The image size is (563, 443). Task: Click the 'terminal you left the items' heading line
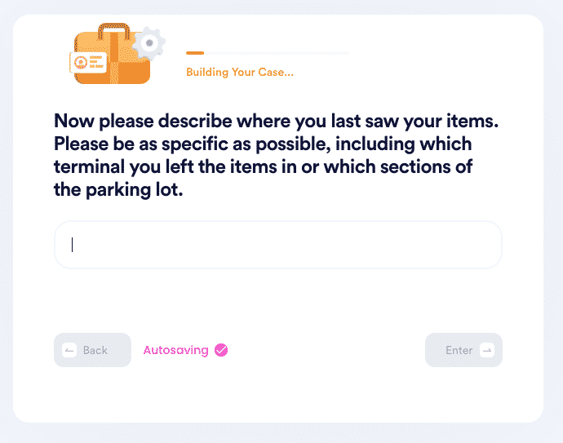coord(264,167)
